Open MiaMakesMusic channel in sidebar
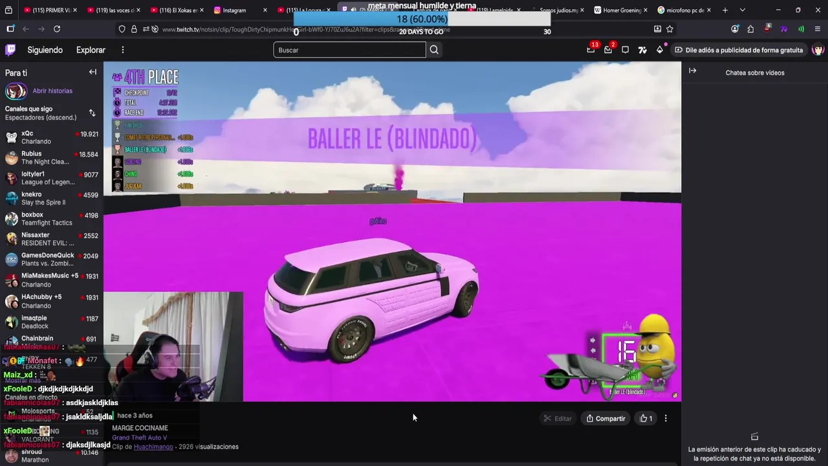The height and width of the screenshot is (466, 828). 52,280
